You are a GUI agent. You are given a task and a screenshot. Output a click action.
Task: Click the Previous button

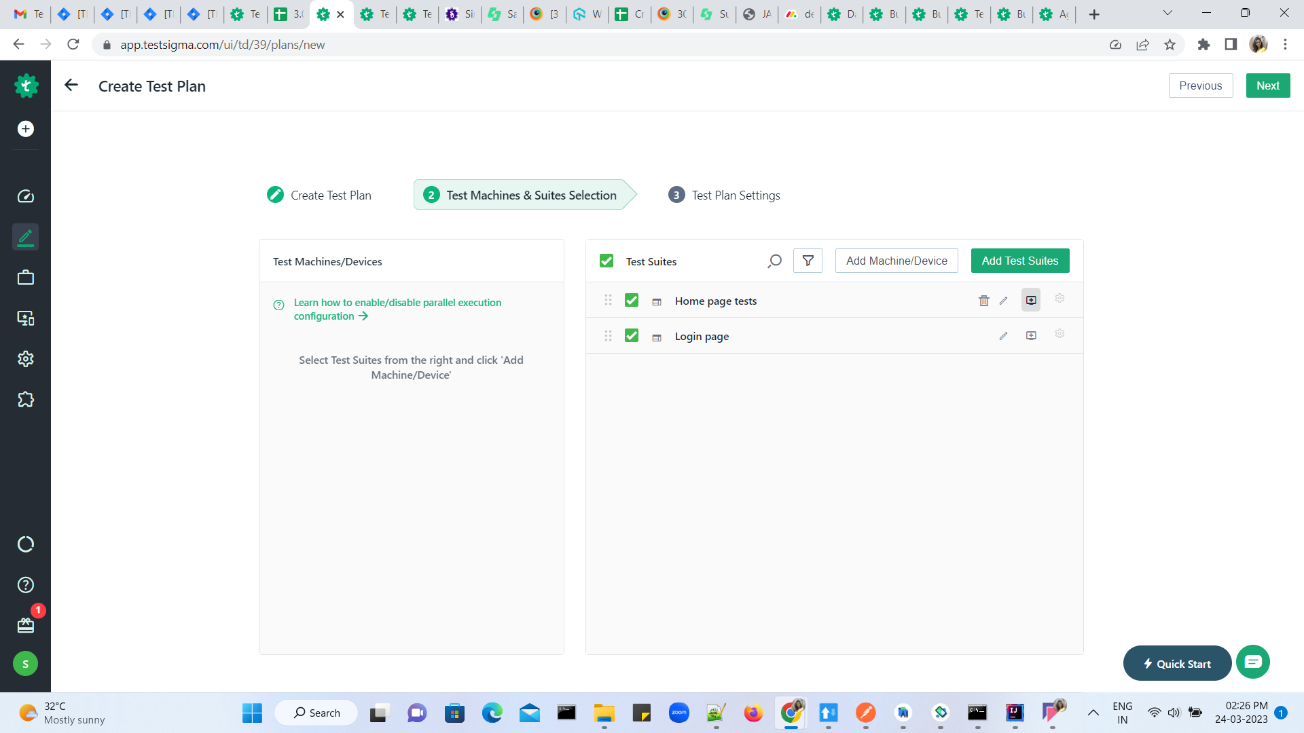point(1200,86)
